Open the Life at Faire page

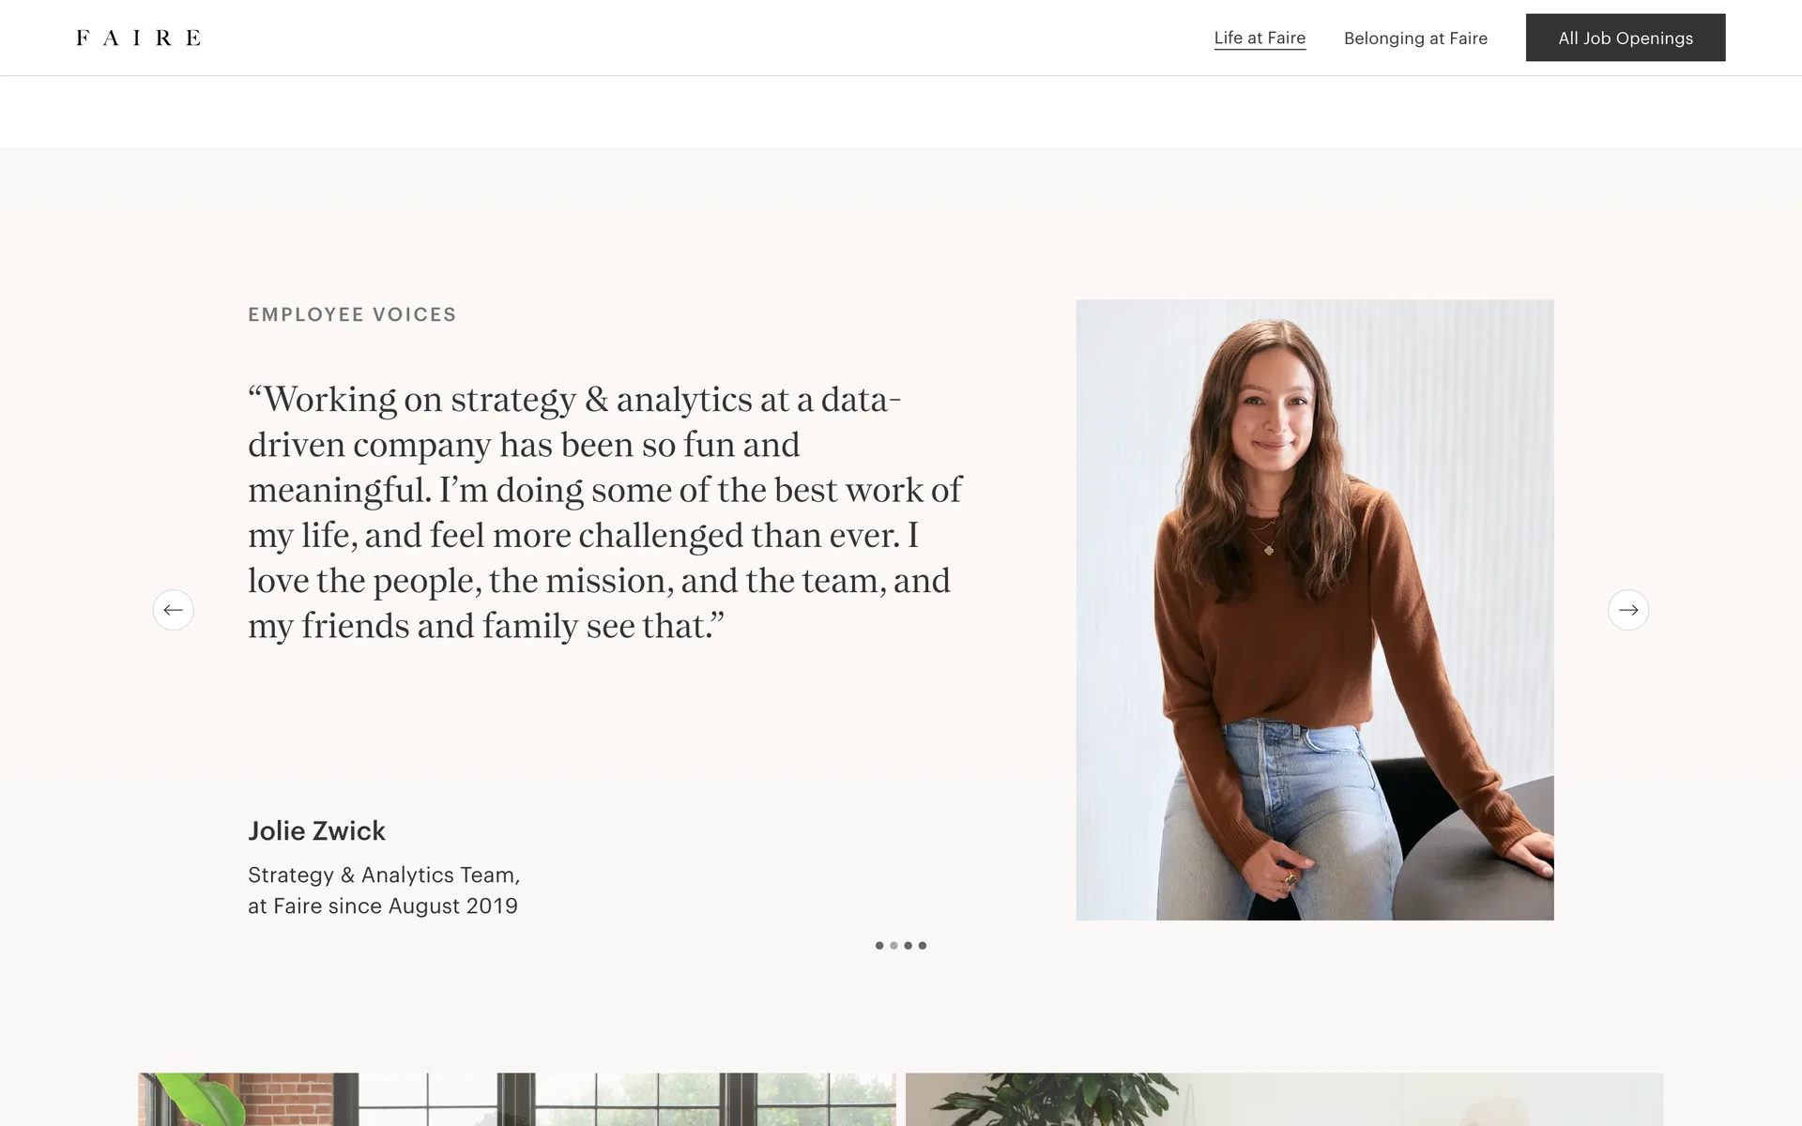click(1260, 38)
